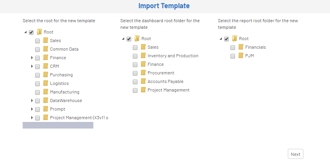The image size is (330, 164).
Task: Click the Accounts Payable folder icon
Action: coord(143,81)
